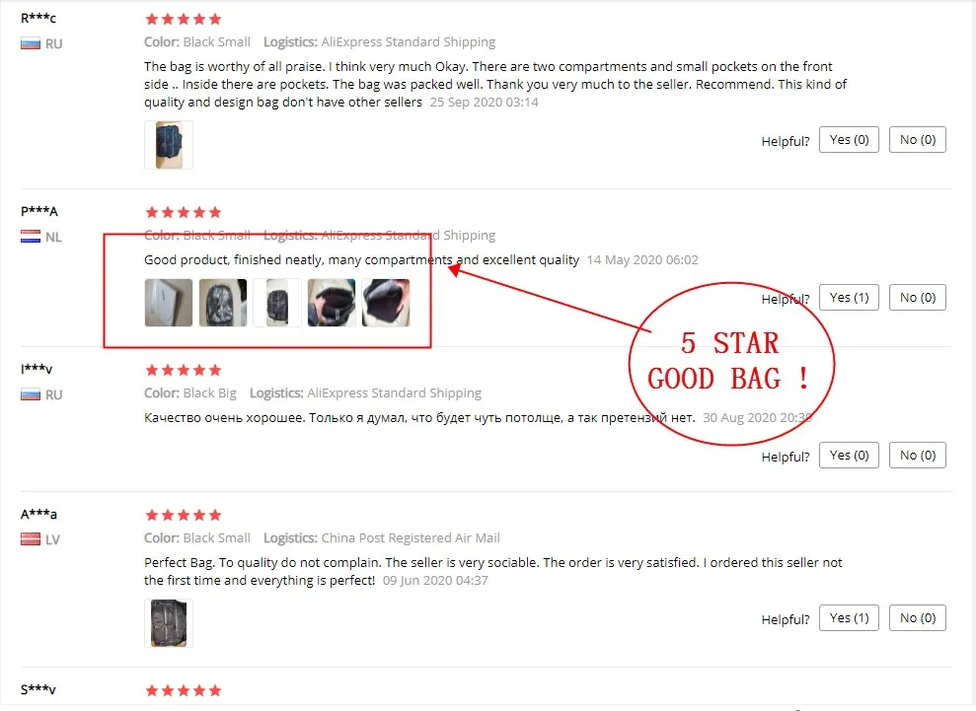Vote No (0) on I***v's Russian review

click(918, 456)
